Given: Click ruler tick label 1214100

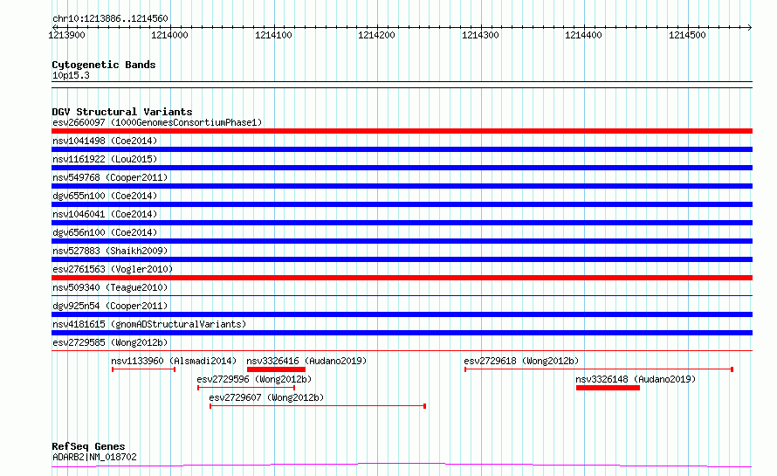Looking at the screenshot, I should (273, 35).
